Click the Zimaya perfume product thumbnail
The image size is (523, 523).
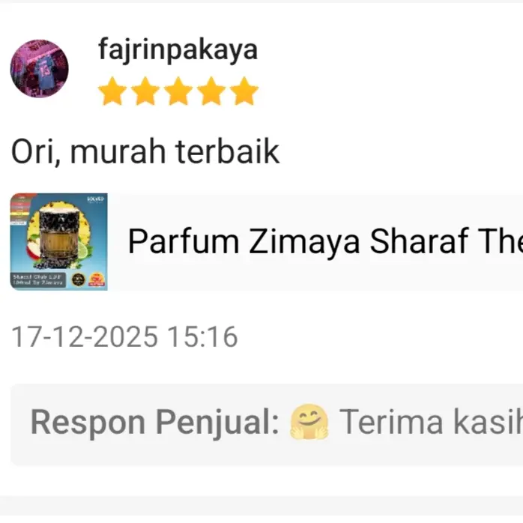point(58,242)
